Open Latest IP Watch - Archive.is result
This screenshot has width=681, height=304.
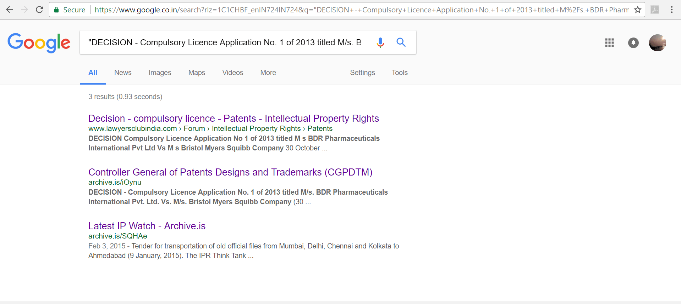tap(147, 226)
